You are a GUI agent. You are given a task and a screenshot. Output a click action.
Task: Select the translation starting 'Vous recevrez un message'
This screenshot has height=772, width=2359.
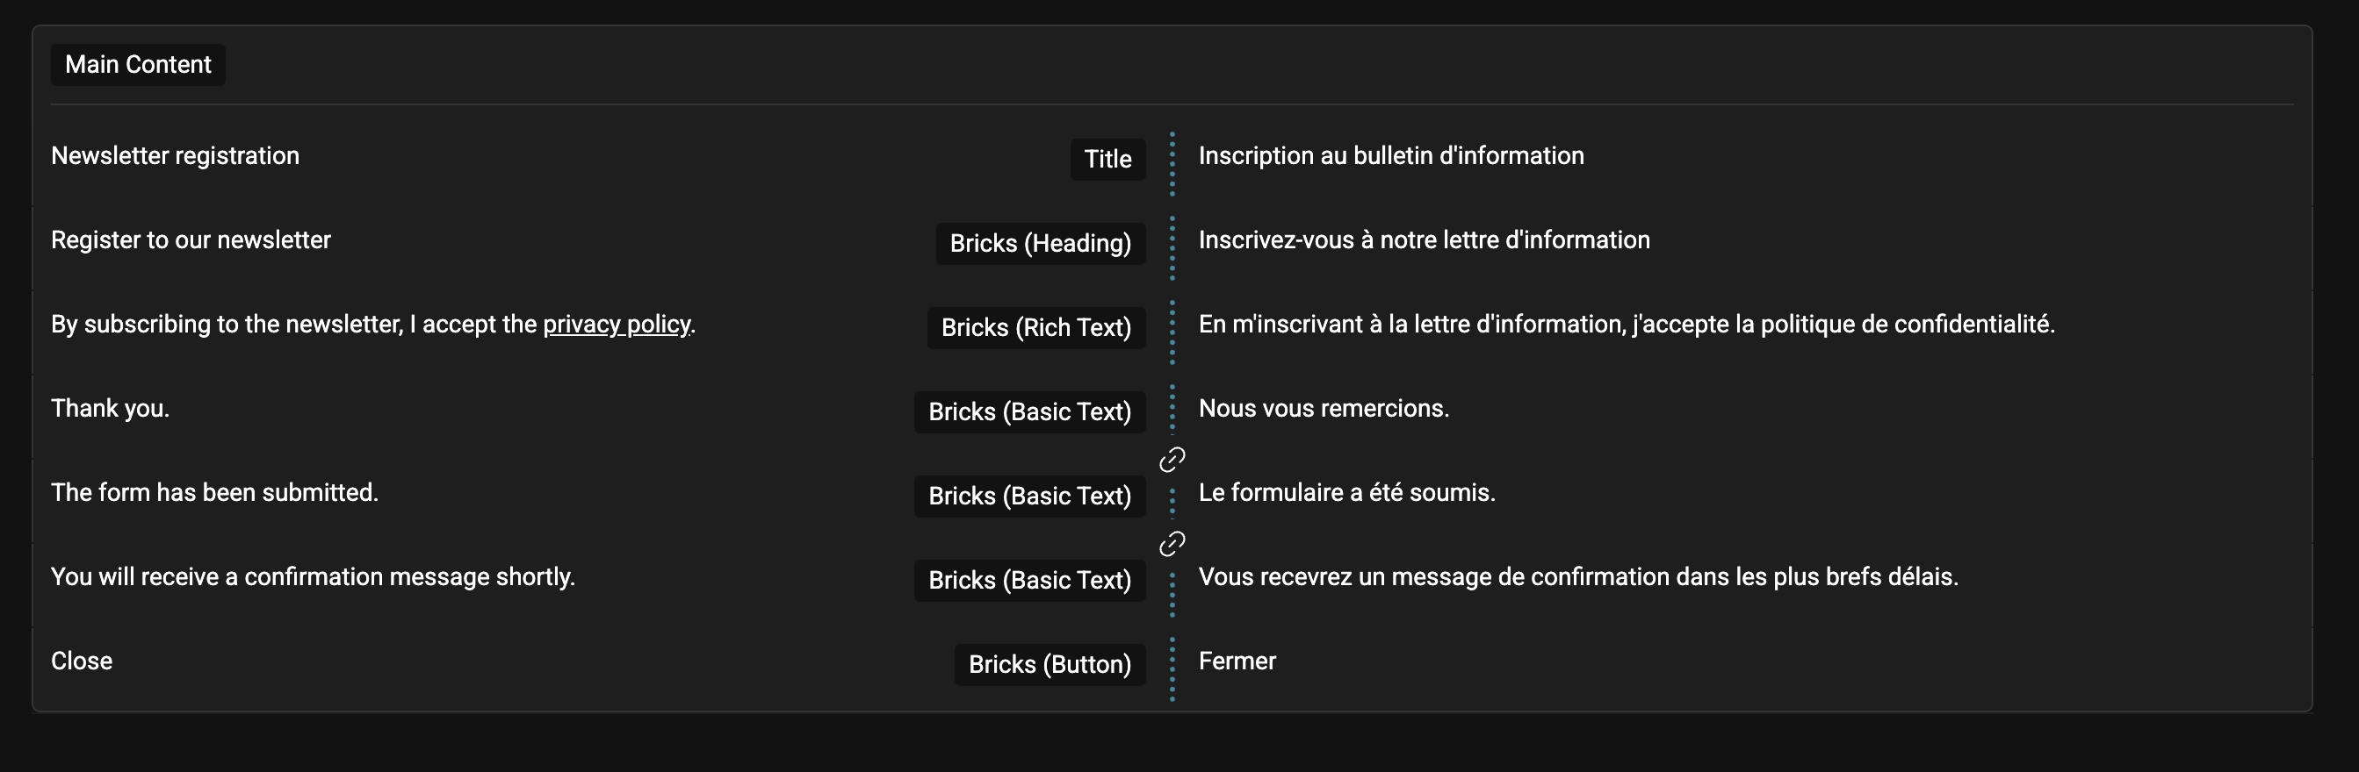(1578, 576)
